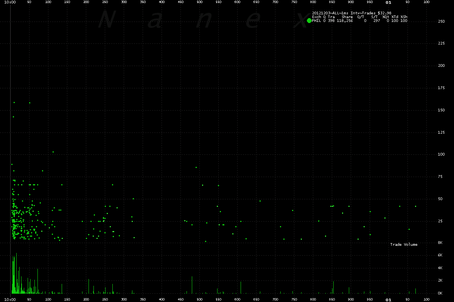Click the '10:00' label on bottom time axis
The width and height of the screenshot is (454, 302).
pyautogui.click(x=11, y=299)
